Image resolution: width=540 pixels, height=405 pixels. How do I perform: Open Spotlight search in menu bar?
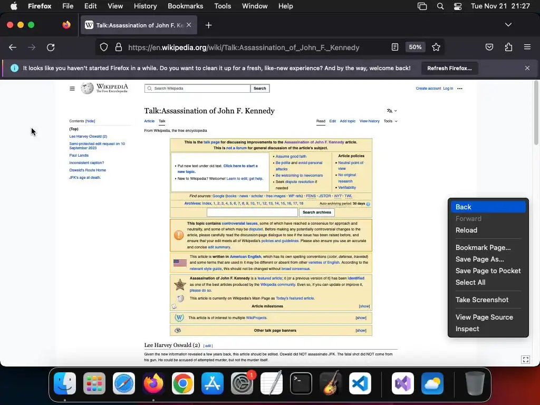[x=440, y=6]
